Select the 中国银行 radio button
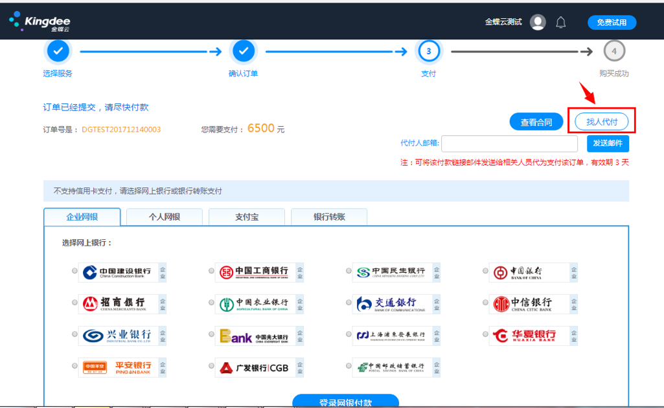The image size is (664, 408). [485, 271]
